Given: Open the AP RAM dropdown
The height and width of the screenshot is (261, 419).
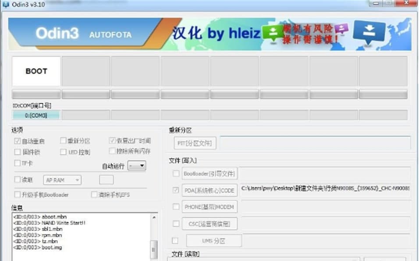Looking at the screenshot, I should point(62,180).
